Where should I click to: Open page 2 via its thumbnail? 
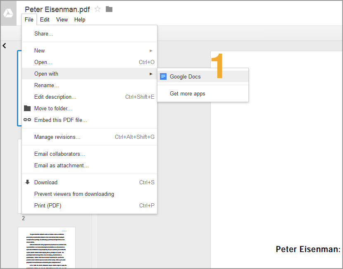coord(46,248)
